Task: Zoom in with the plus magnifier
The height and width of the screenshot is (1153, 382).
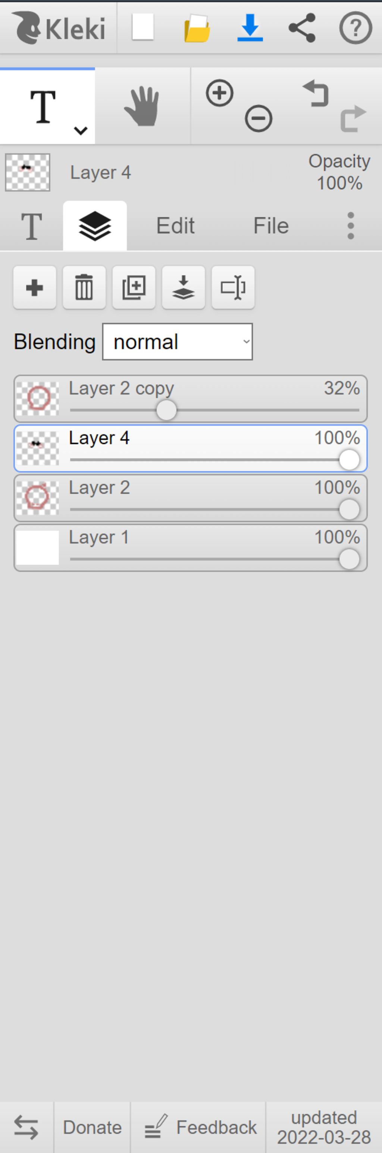Action: pos(220,93)
